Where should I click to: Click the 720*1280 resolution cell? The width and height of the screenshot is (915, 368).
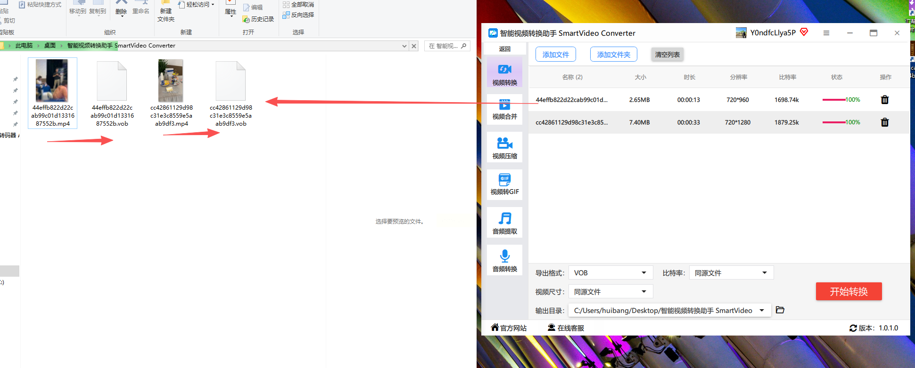pos(738,122)
